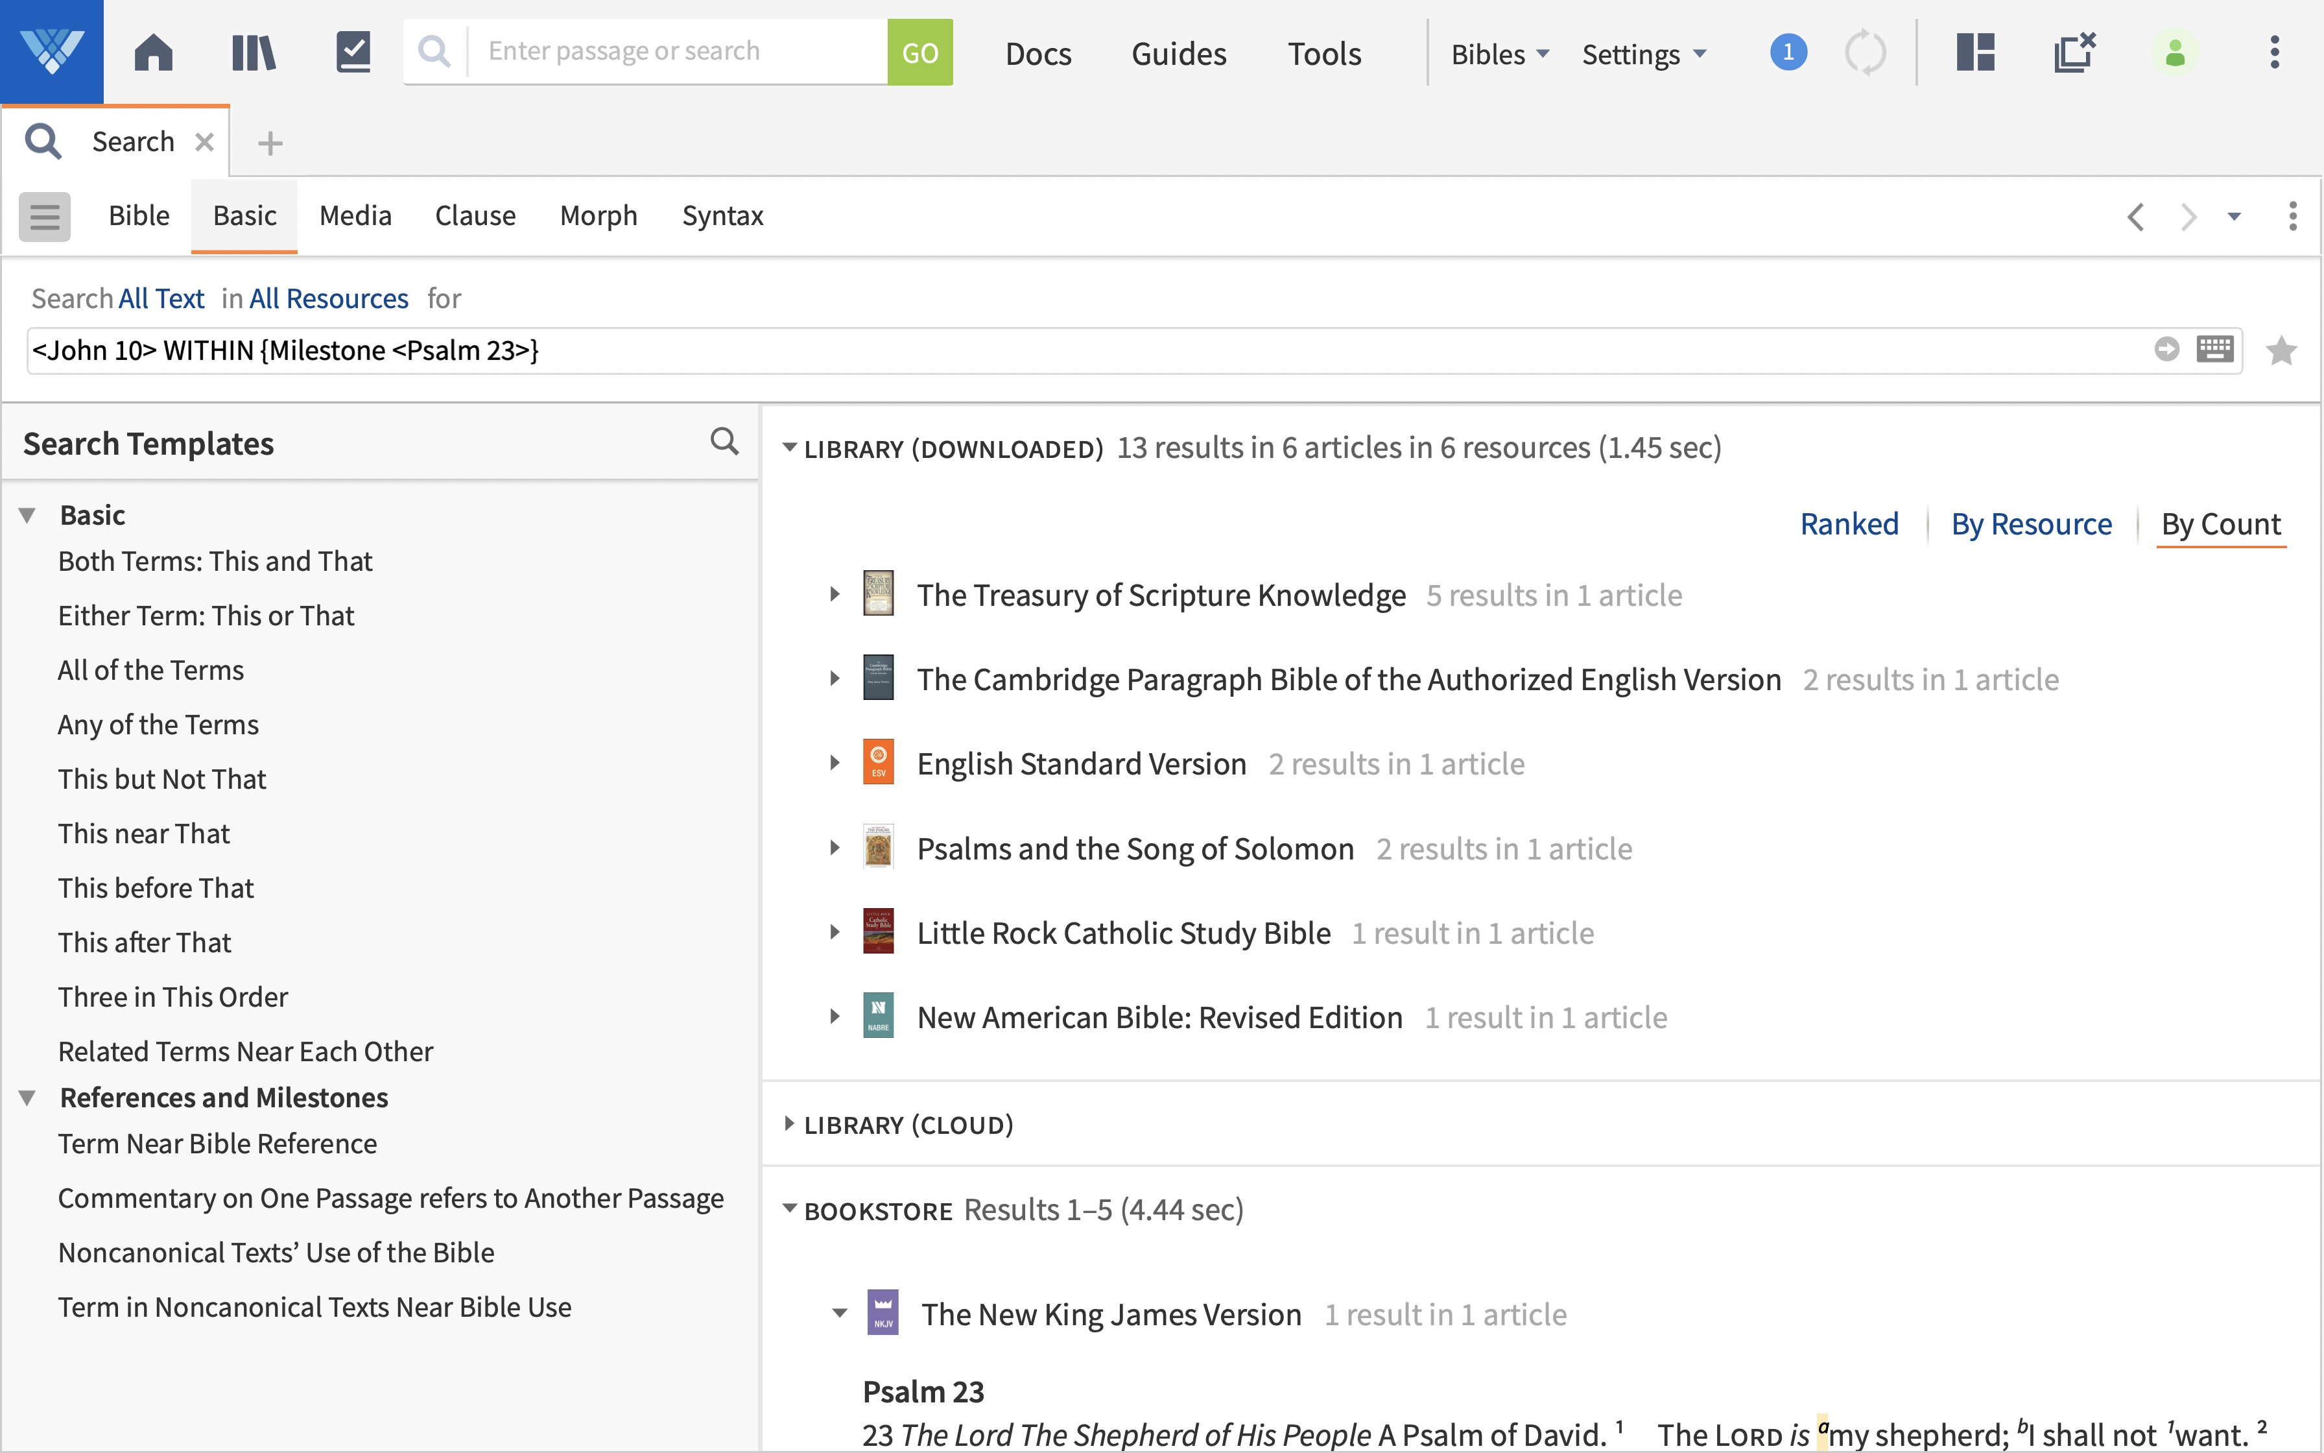This screenshot has height=1453, width=2324.
Task: Open the Tools menu
Action: (x=1324, y=54)
